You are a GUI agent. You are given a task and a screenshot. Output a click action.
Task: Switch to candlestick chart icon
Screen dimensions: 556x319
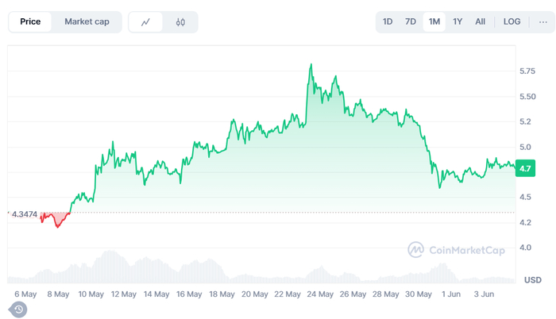pyautogui.click(x=180, y=22)
